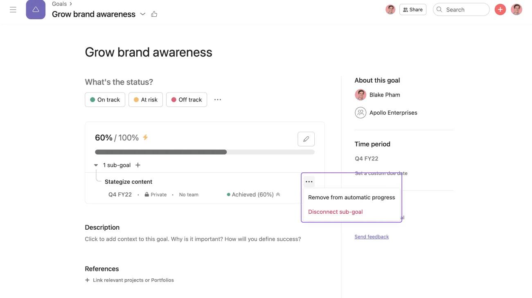
Task: Open the Send feedback link
Action: pyautogui.click(x=372, y=237)
